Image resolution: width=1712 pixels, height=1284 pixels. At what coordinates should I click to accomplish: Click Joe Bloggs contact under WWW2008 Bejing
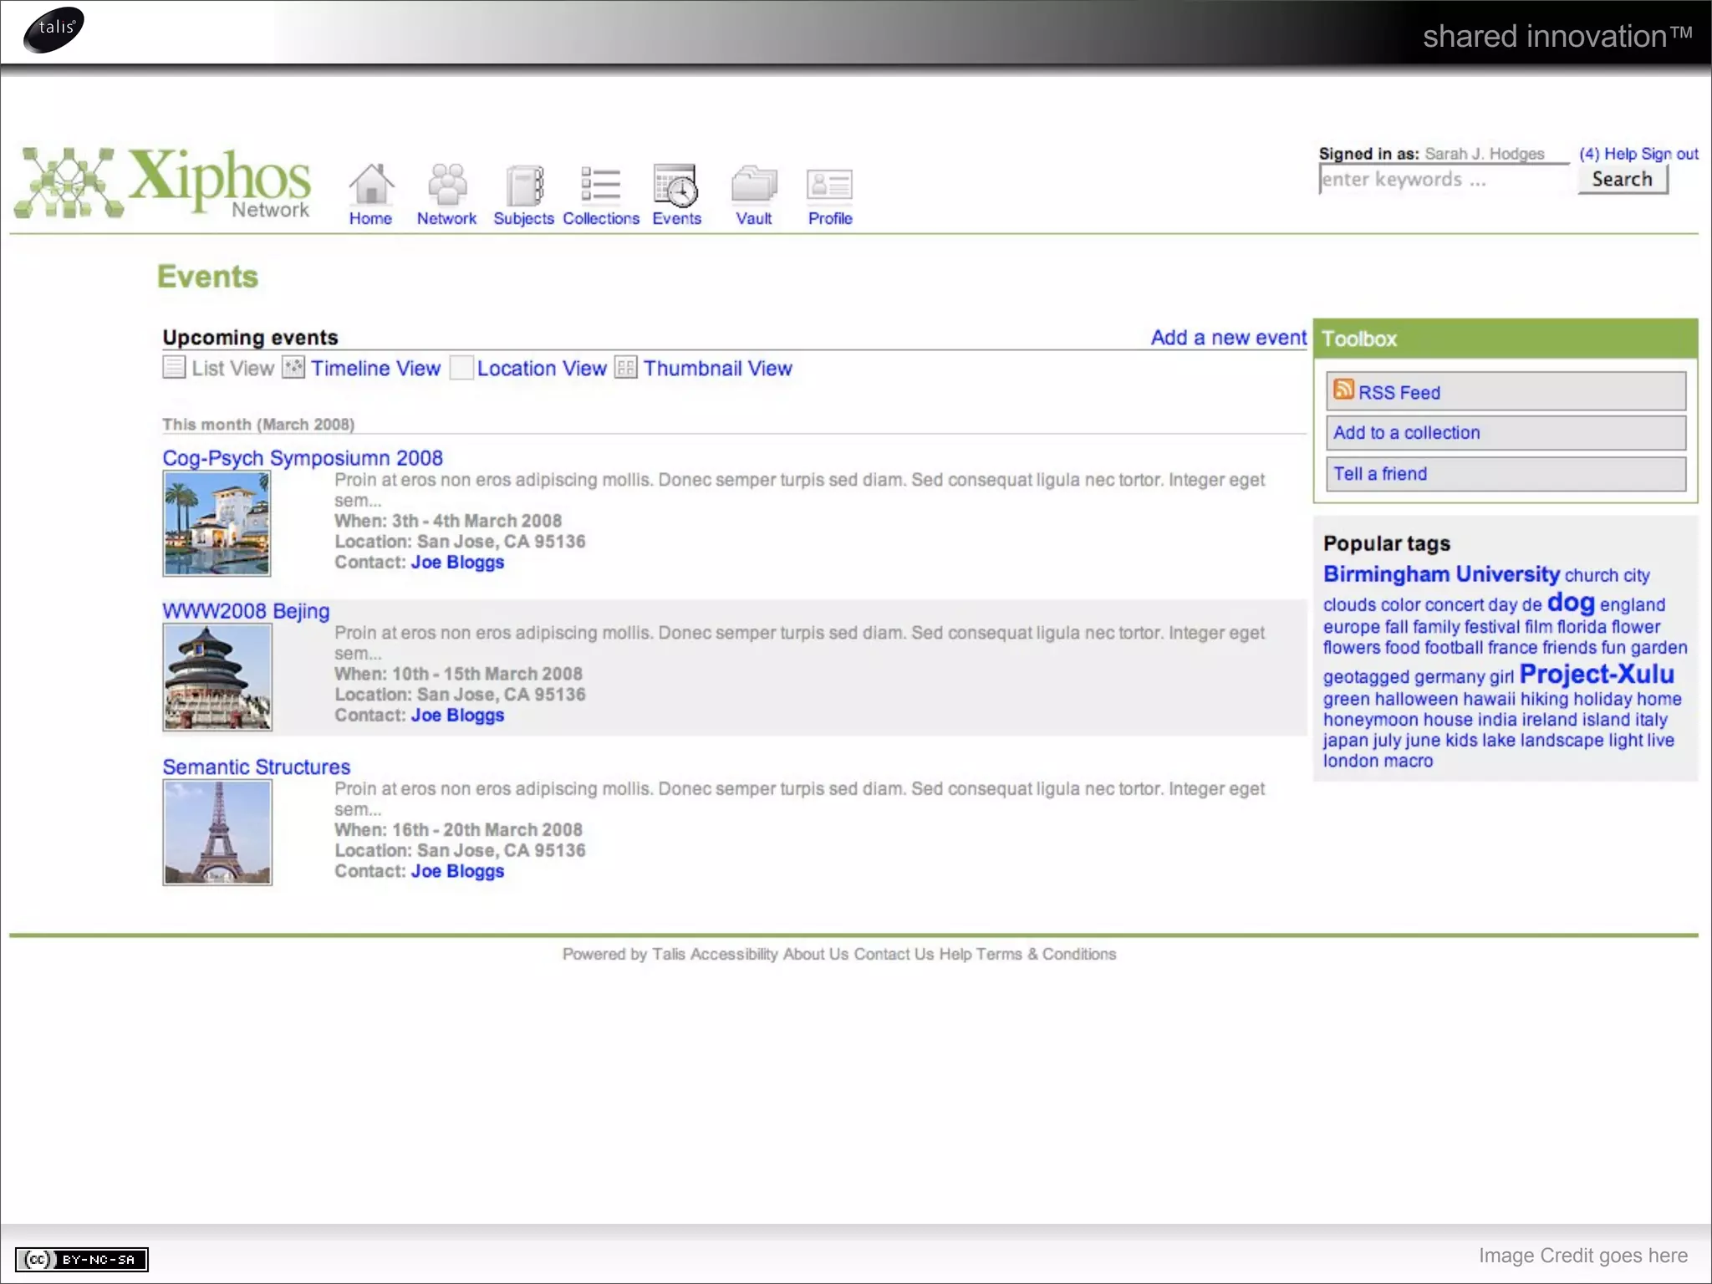pos(457,716)
